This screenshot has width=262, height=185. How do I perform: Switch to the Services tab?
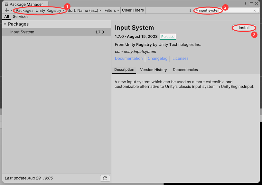click(x=21, y=17)
